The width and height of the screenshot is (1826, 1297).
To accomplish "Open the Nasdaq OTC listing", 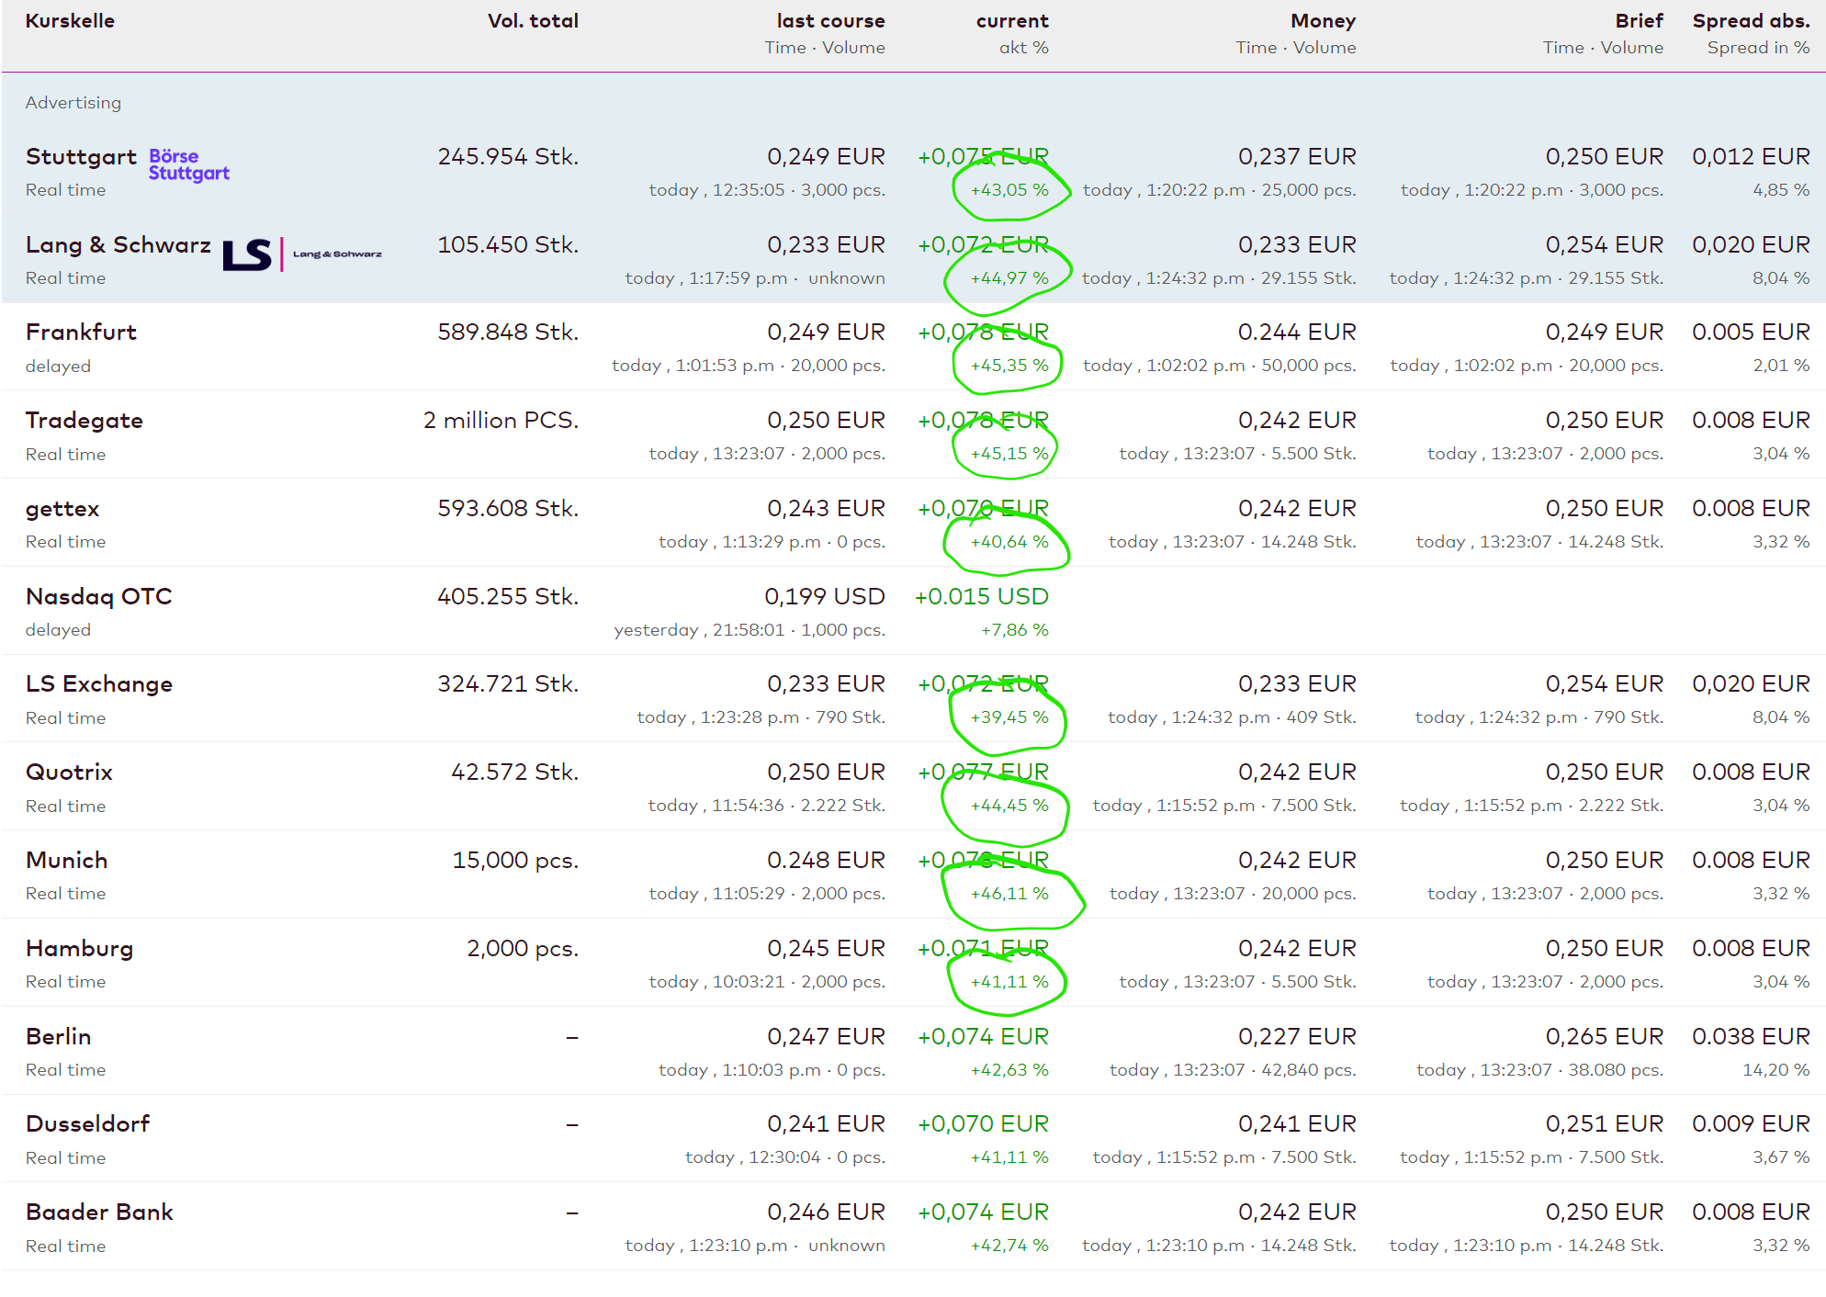I will tap(98, 597).
